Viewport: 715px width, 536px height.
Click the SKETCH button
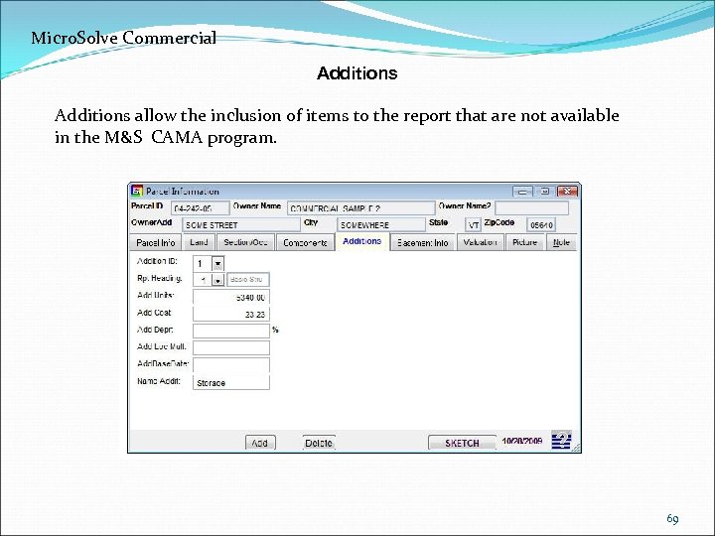[x=462, y=443]
